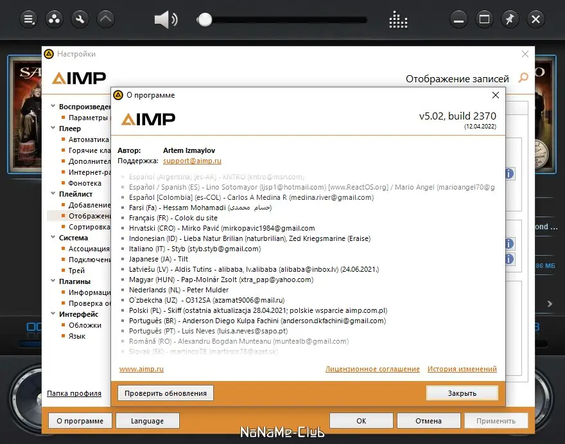Open the wrench settings icon in player
The width and height of the screenshot is (565, 444).
tap(80, 19)
